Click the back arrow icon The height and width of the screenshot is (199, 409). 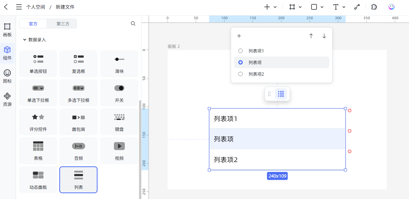pos(6,7)
